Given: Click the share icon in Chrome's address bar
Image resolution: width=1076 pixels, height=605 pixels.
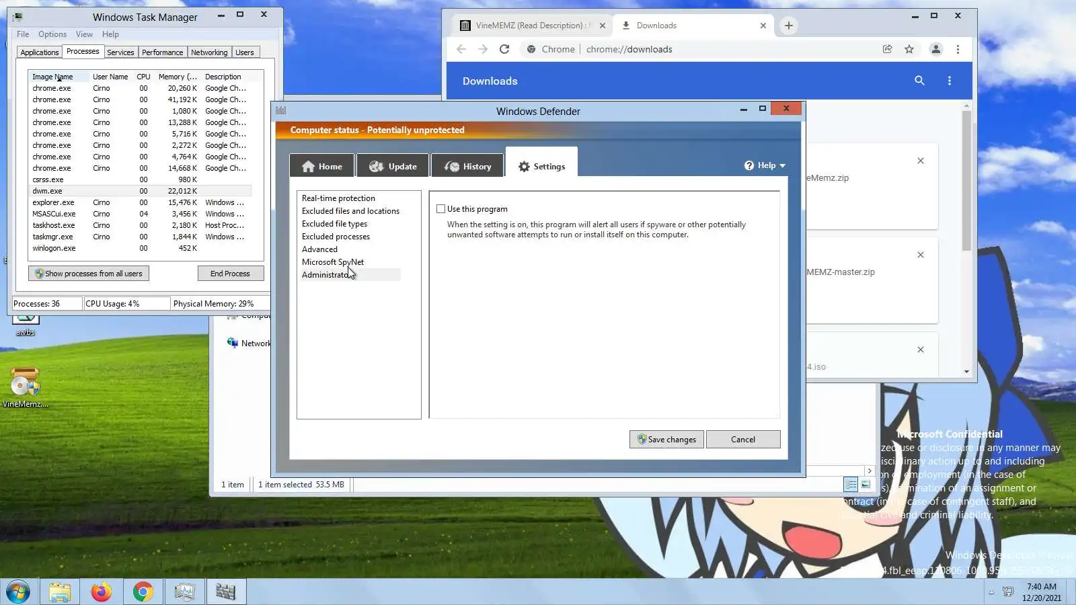Looking at the screenshot, I should click(x=888, y=49).
